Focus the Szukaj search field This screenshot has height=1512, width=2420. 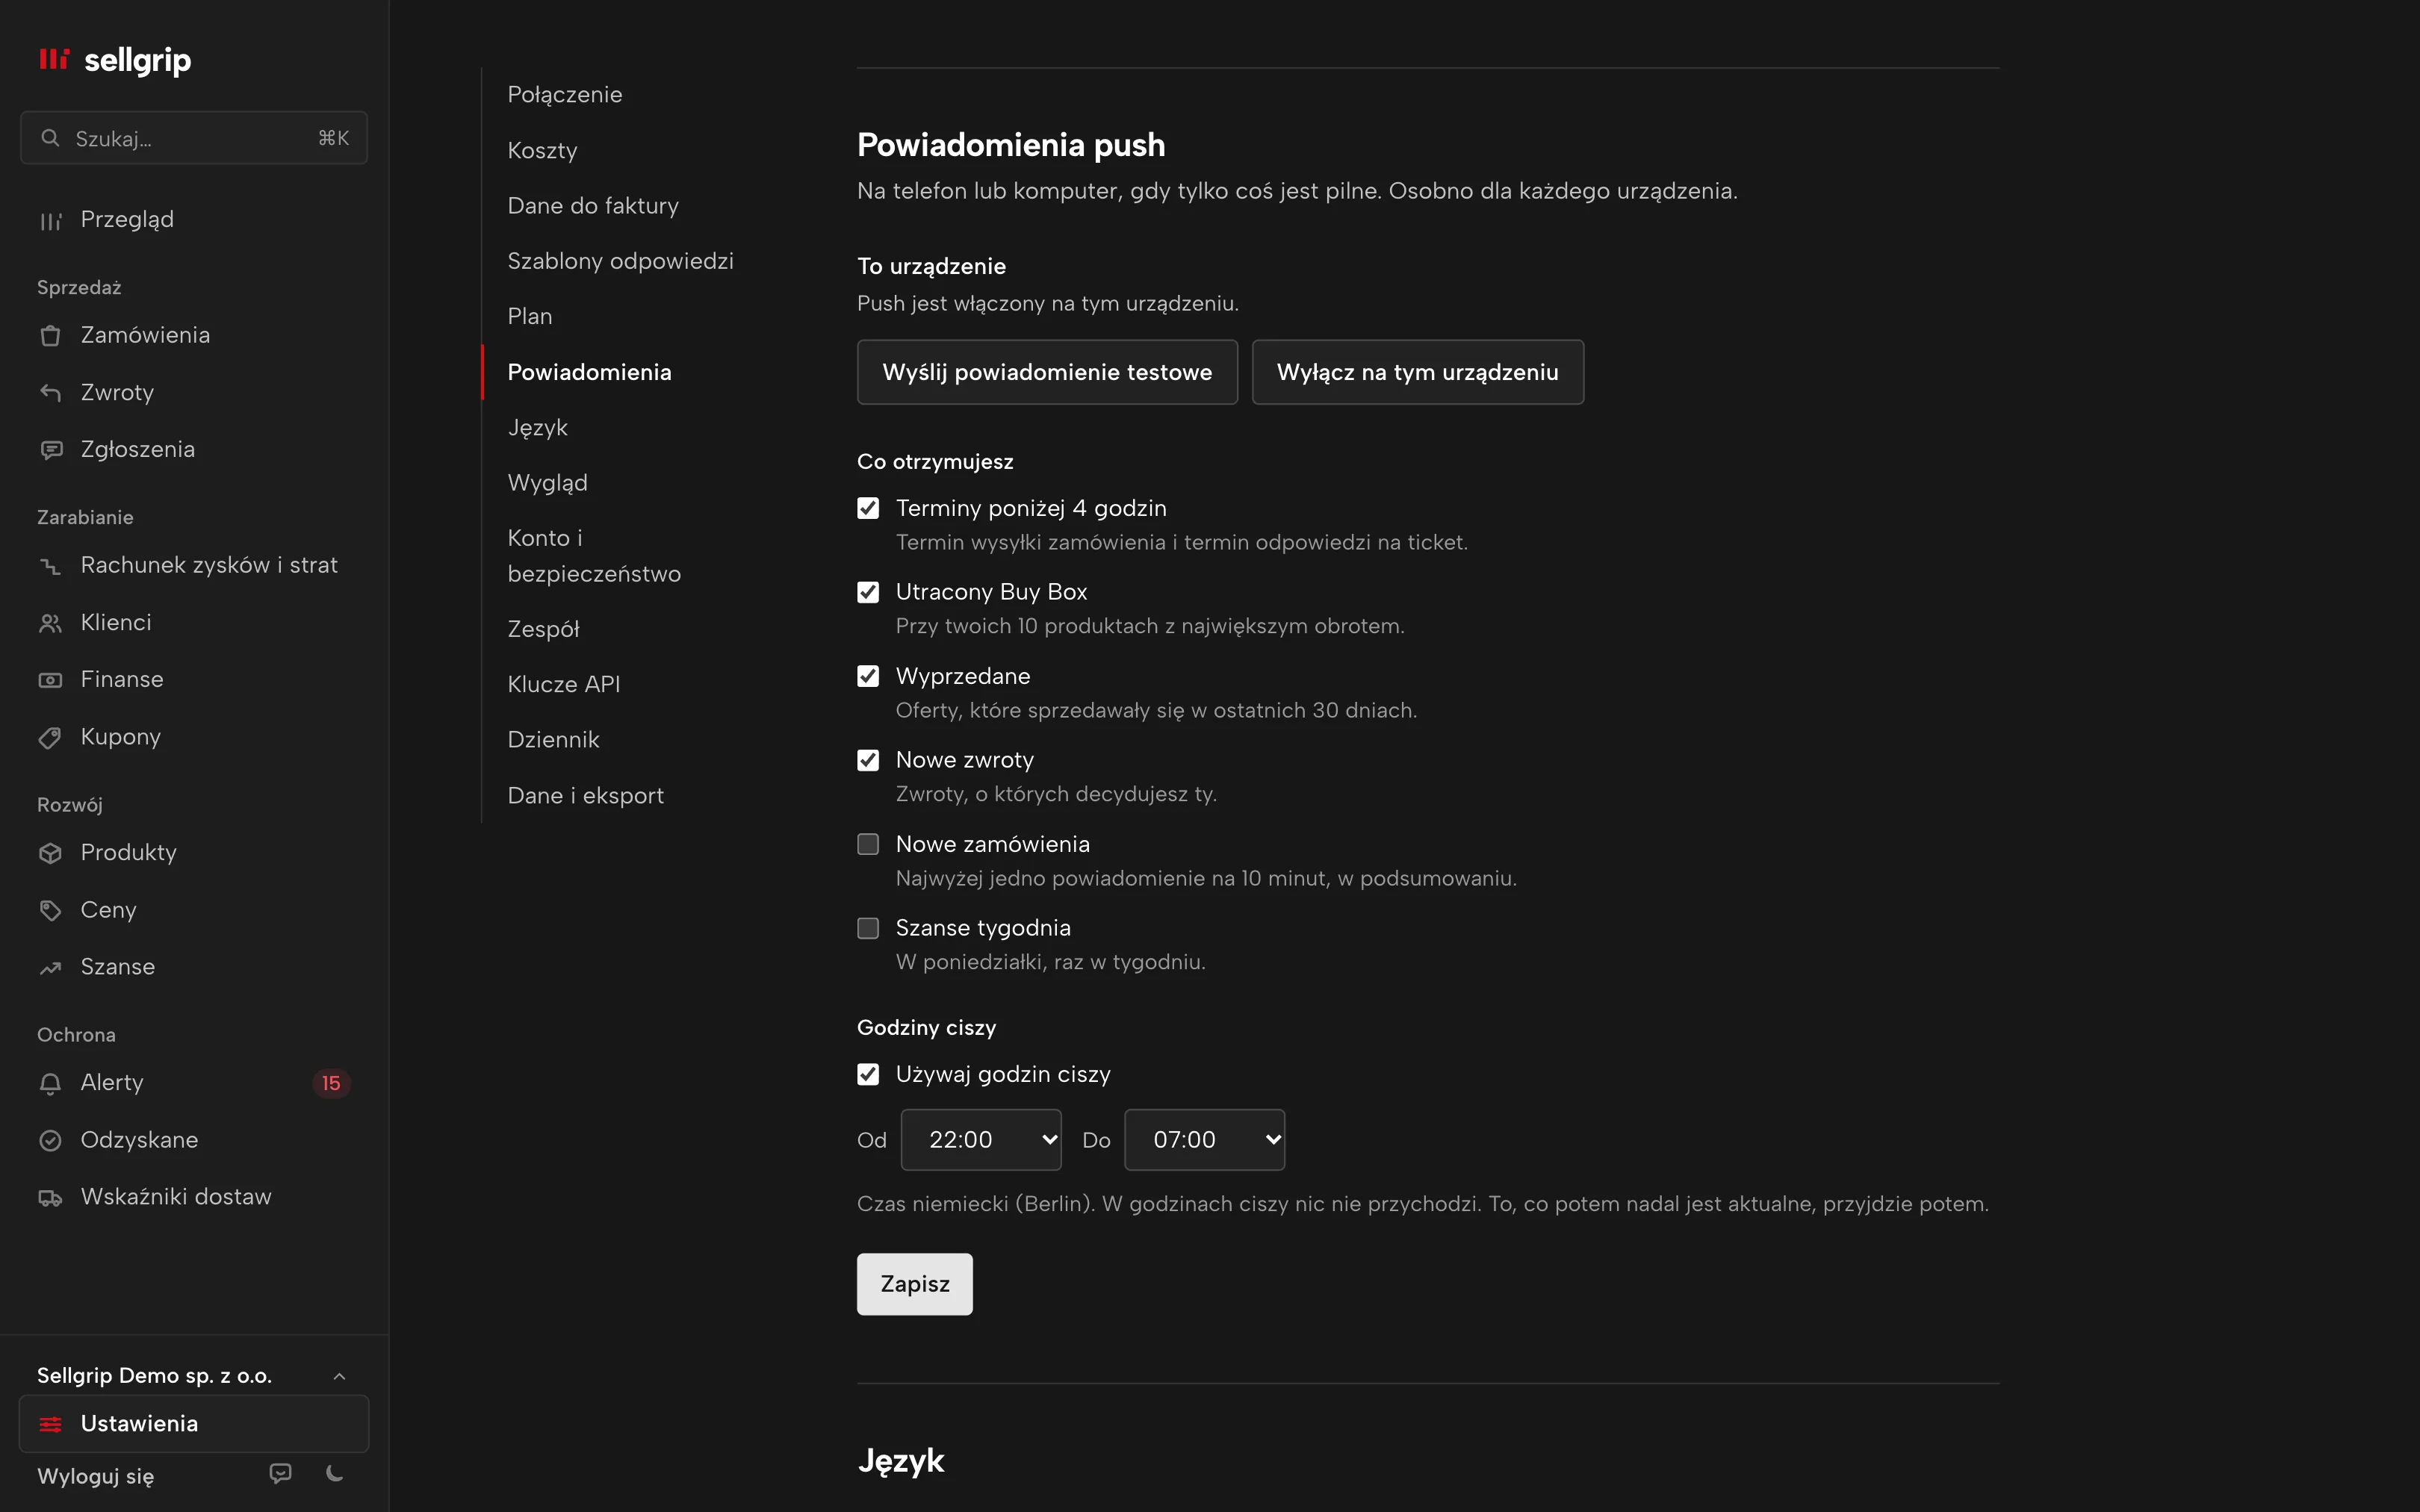pos(194,138)
